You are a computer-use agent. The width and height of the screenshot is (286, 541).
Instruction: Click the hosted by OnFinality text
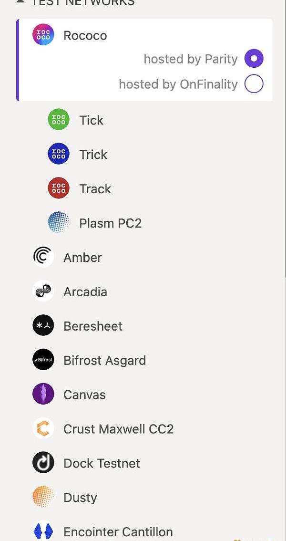tap(178, 84)
